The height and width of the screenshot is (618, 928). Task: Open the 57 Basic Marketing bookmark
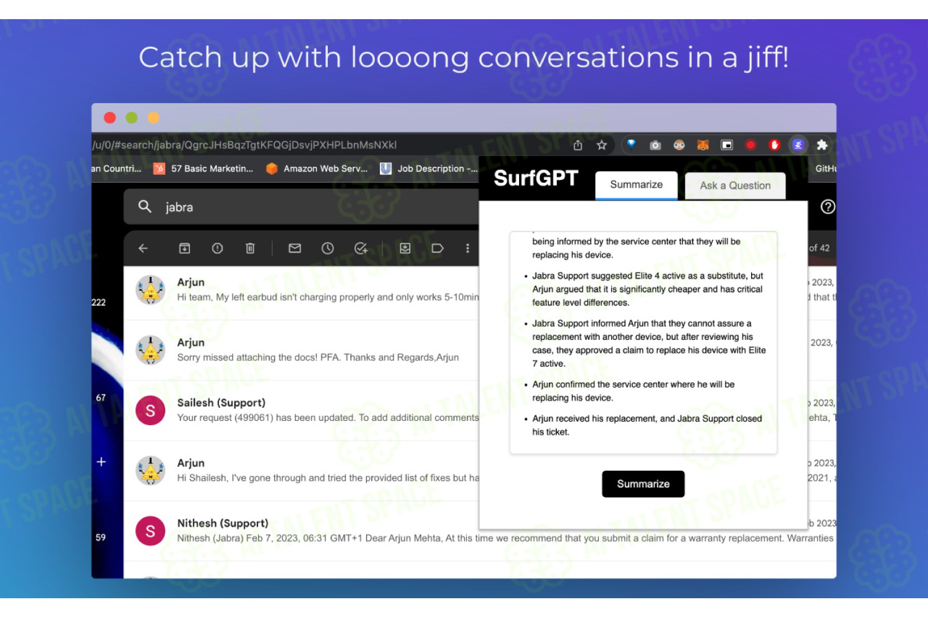coord(204,168)
